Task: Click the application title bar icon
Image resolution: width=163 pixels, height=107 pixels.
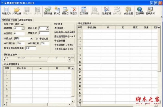Action: (x=2, y=3)
